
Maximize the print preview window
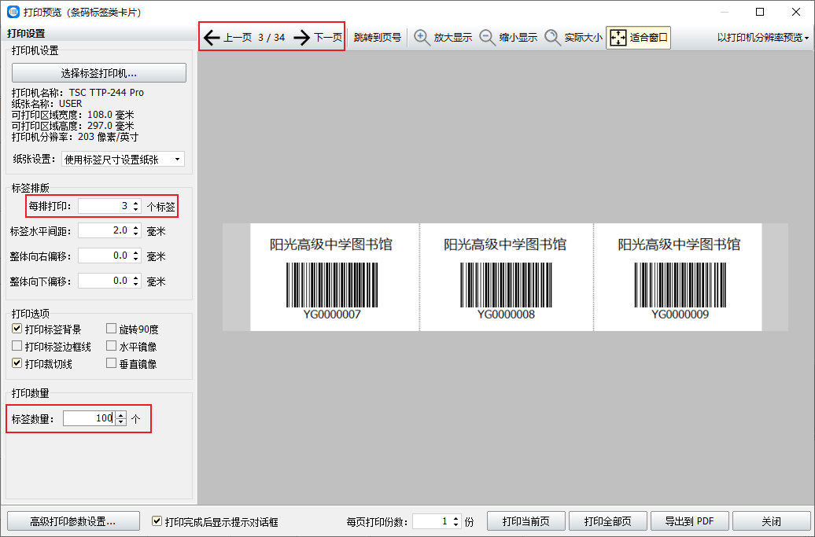[760, 12]
